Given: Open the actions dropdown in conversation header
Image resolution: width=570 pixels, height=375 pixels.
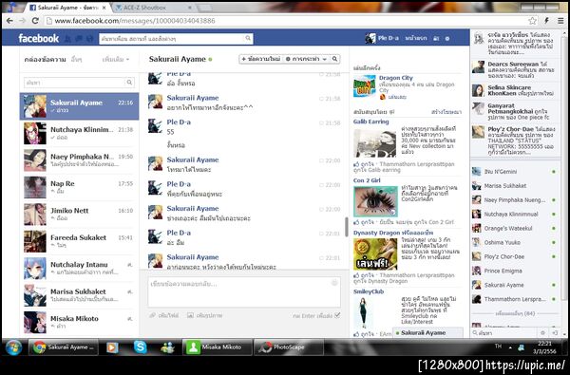Looking at the screenshot, I should [x=306, y=59].
